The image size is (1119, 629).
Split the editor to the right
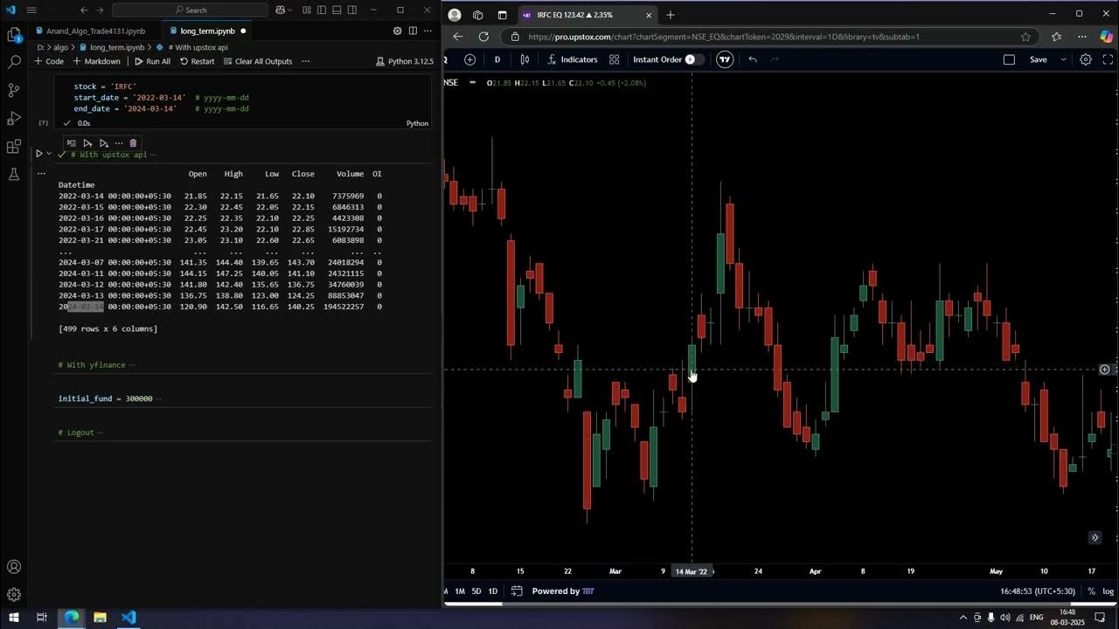point(413,31)
